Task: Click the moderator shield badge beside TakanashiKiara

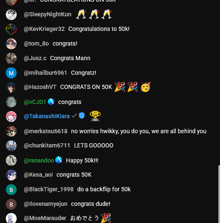Action: (x=82, y=116)
